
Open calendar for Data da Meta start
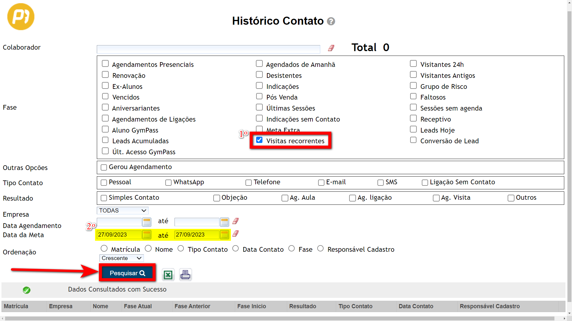(x=147, y=235)
